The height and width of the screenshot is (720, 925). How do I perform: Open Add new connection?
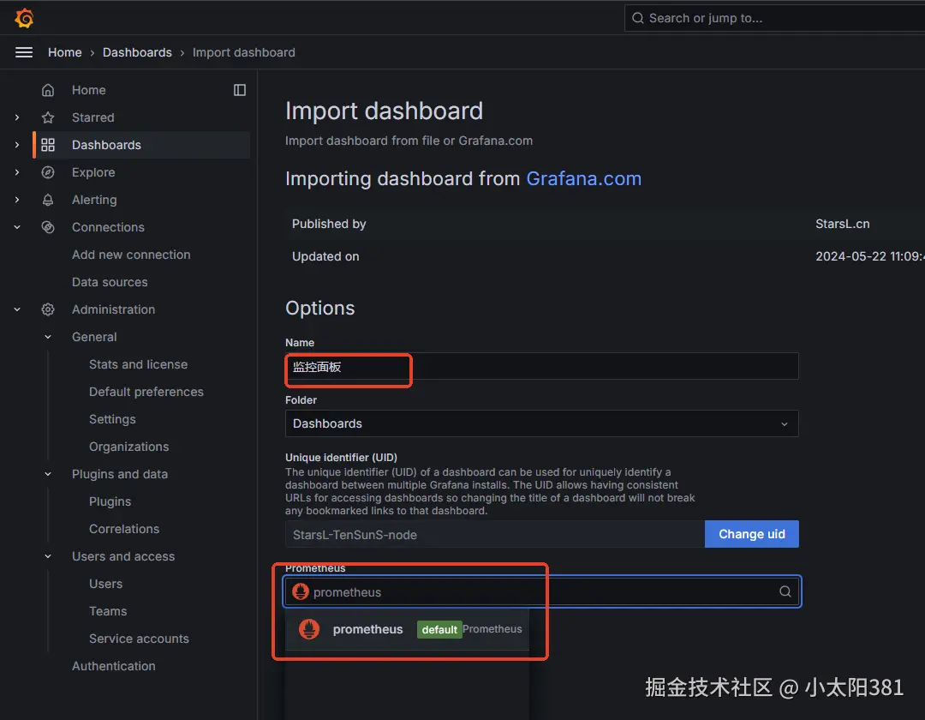[x=131, y=255]
